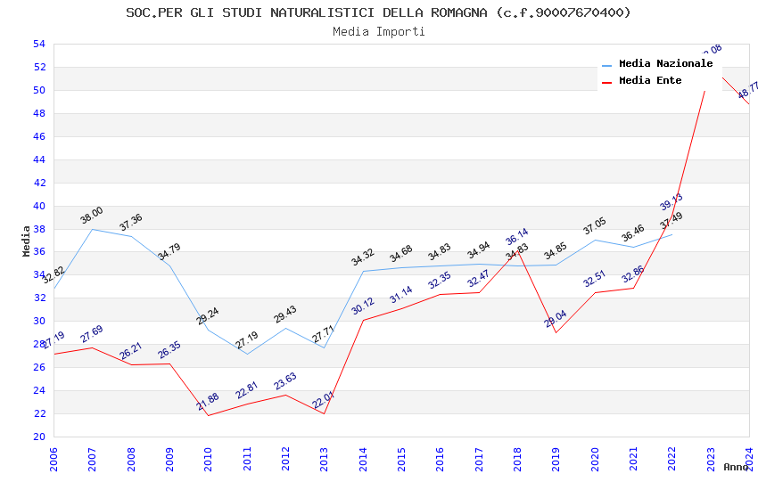This screenshot has width=758, height=490.
Task: Select the 29.43 data label
Action: click(285, 314)
